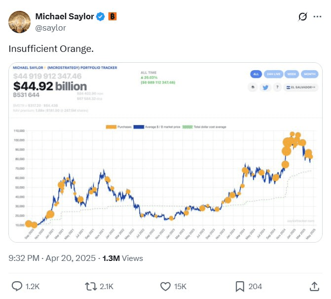Click the Grok icon beside more options
The width and height of the screenshot is (331, 299).
click(x=303, y=17)
